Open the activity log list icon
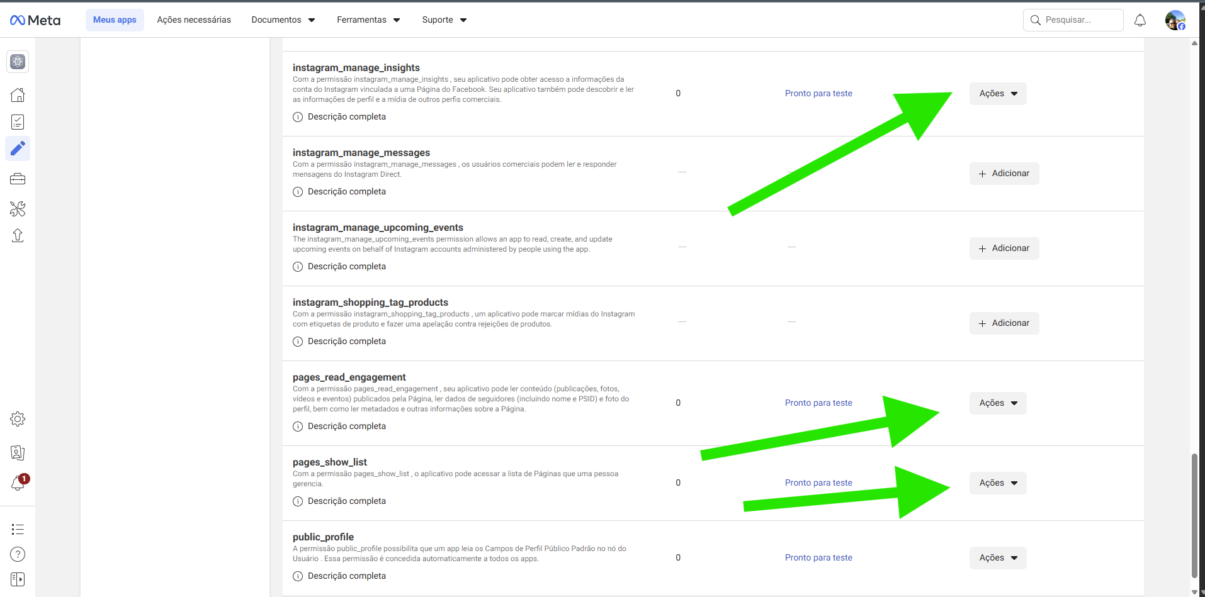The image size is (1205, 597). (18, 530)
